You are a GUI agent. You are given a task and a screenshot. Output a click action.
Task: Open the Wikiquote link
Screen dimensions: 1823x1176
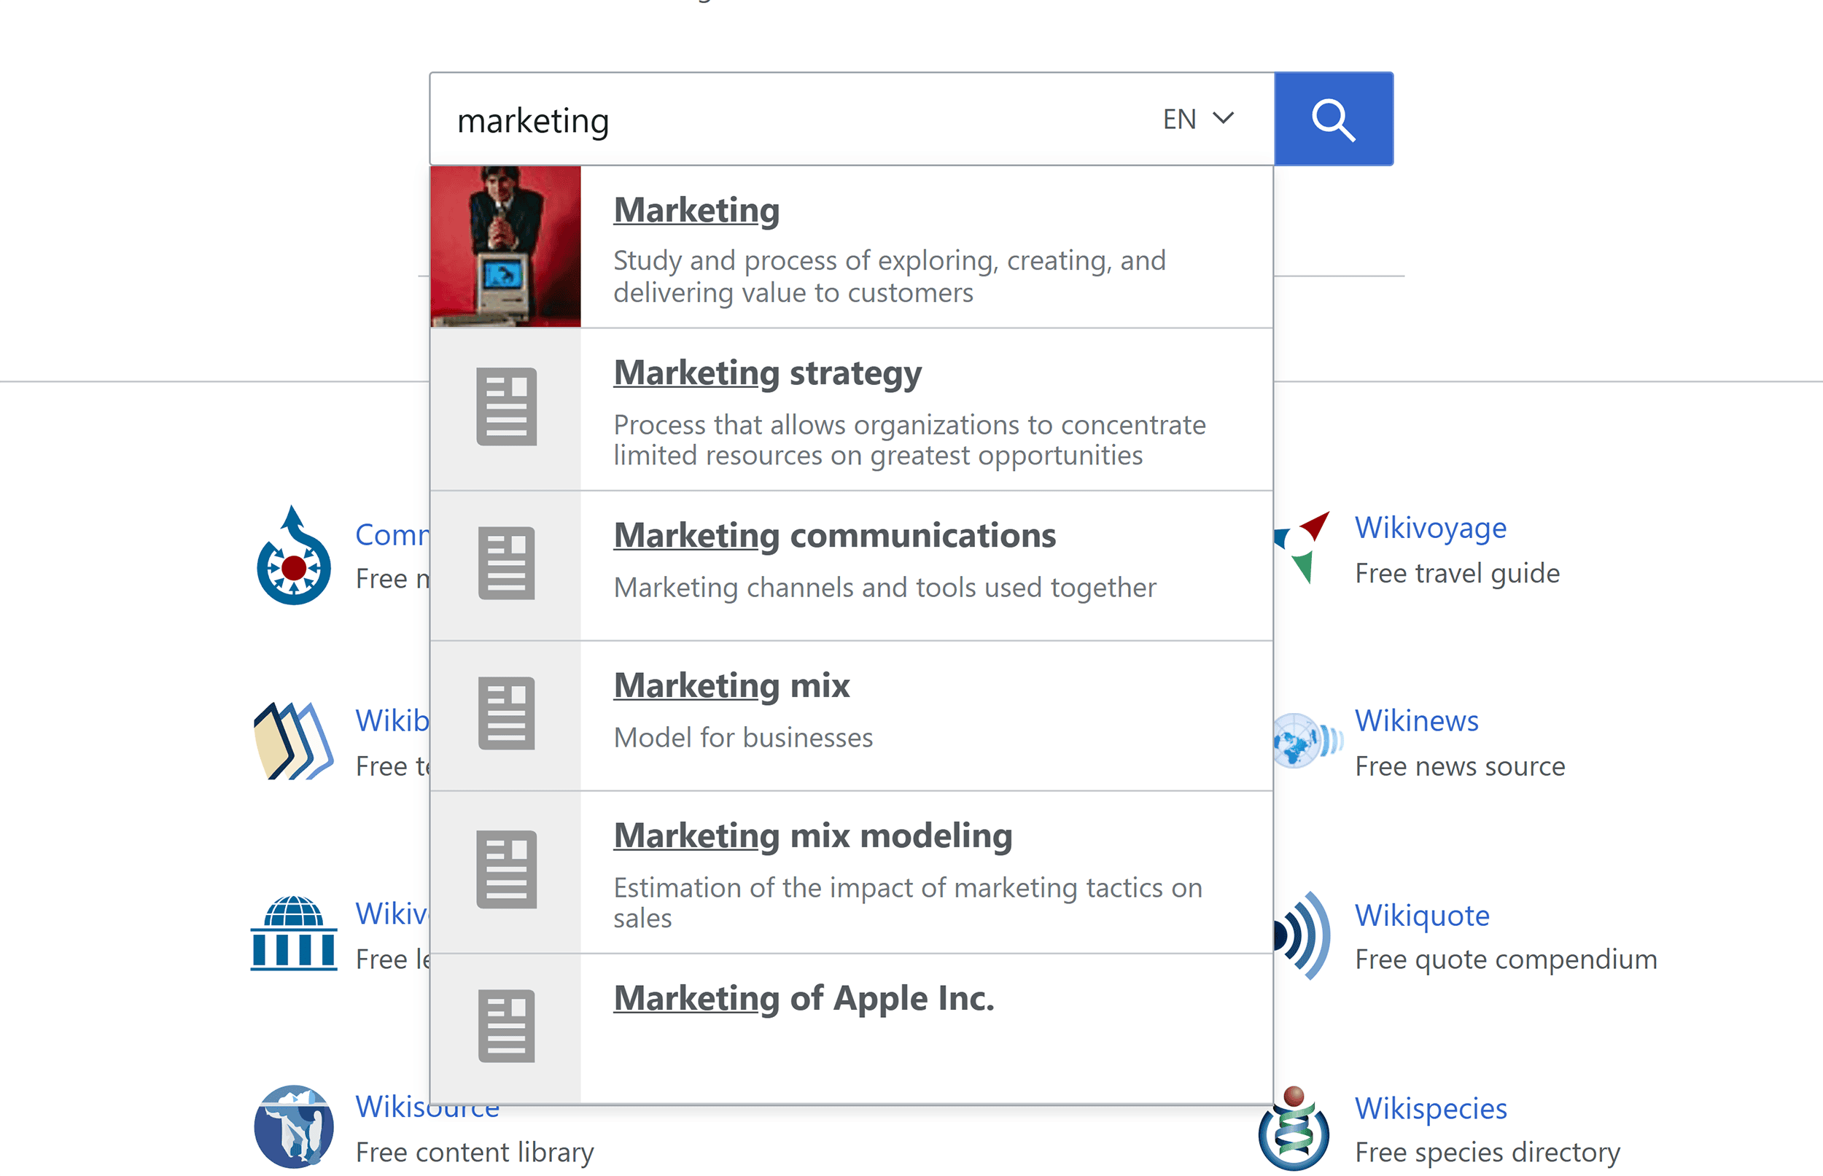pyautogui.click(x=1422, y=915)
